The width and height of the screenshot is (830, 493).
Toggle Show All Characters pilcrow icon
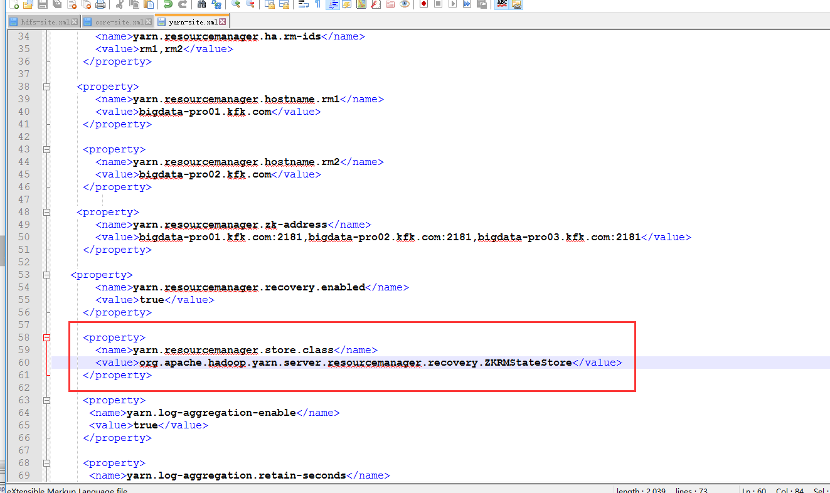pyautogui.click(x=317, y=4)
